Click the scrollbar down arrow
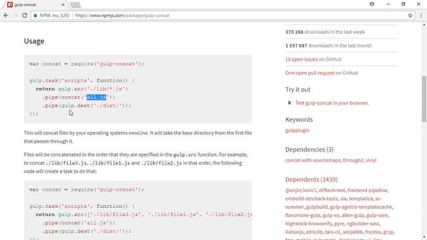Screen dimensions: 427x240 tap(424, 237)
